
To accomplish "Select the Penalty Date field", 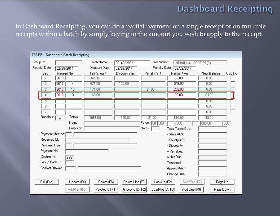I will pyautogui.click(x=185, y=68).
